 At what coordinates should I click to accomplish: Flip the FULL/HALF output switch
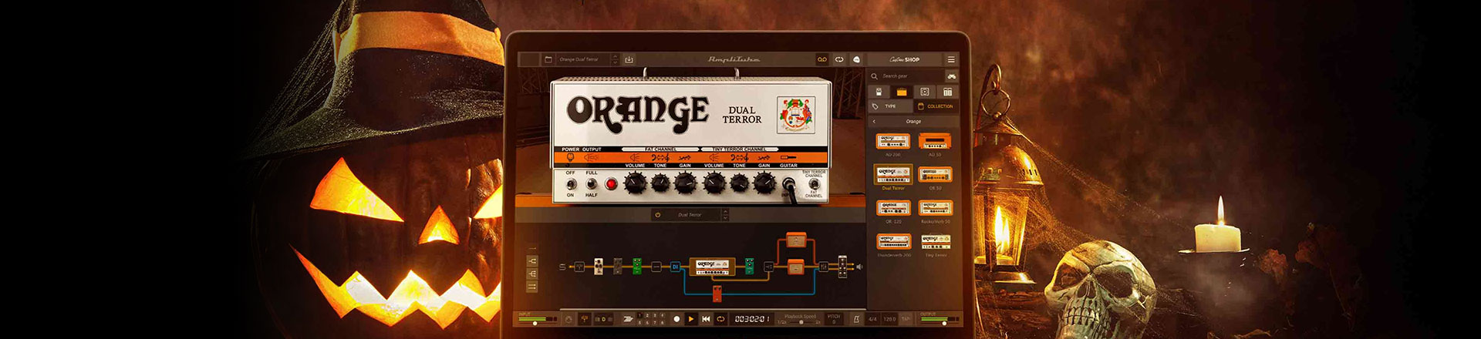click(591, 183)
